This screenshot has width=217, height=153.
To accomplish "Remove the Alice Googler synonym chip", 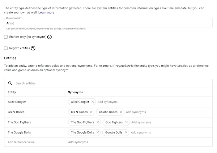I will [x=93, y=102].
